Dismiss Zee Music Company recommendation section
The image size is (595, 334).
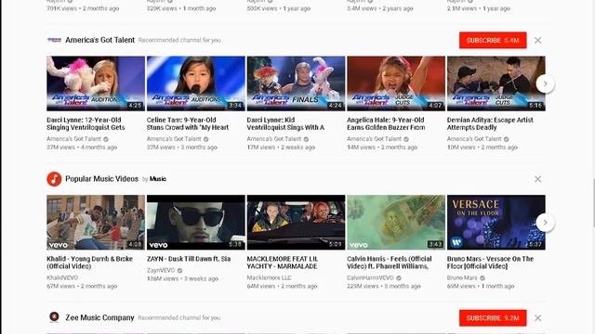(x=537, y=318)
